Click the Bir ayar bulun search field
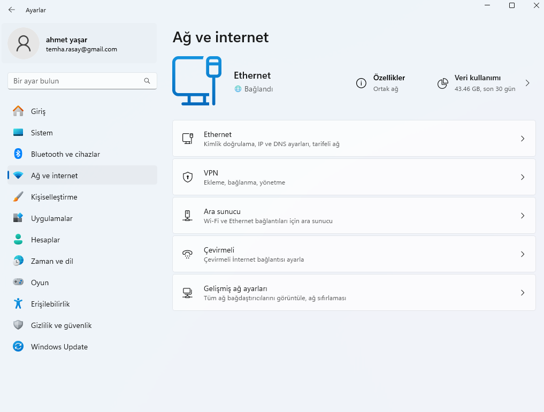This screenshot has height=412, width=544. (x=75, y=81)
